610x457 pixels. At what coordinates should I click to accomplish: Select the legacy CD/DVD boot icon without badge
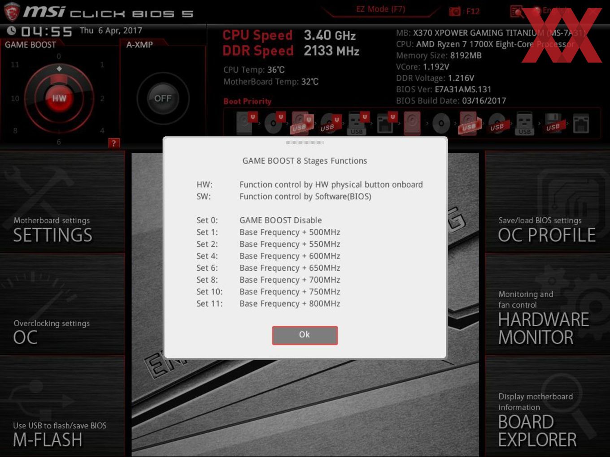tap(441, 123)
